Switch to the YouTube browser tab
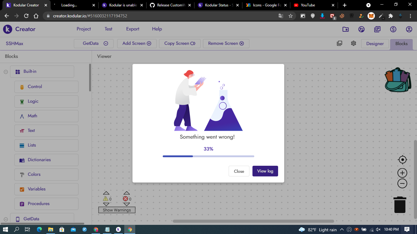 314,5
